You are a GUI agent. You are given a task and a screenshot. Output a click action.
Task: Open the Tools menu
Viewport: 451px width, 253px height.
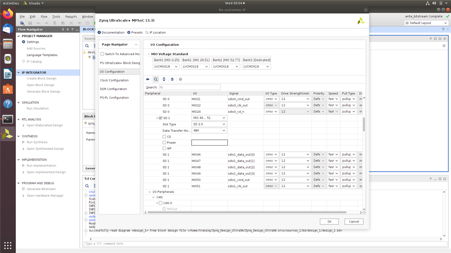[x=56, y=17]
